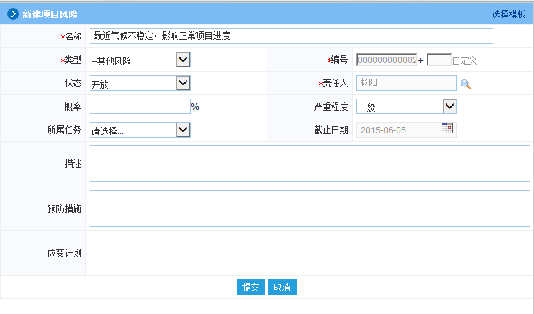Click the 新建项目风险 header title

(x=50, y=14)
